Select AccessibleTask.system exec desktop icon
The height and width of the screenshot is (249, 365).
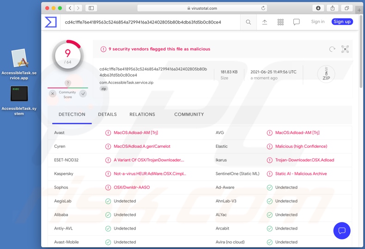[x=19, y=101]
